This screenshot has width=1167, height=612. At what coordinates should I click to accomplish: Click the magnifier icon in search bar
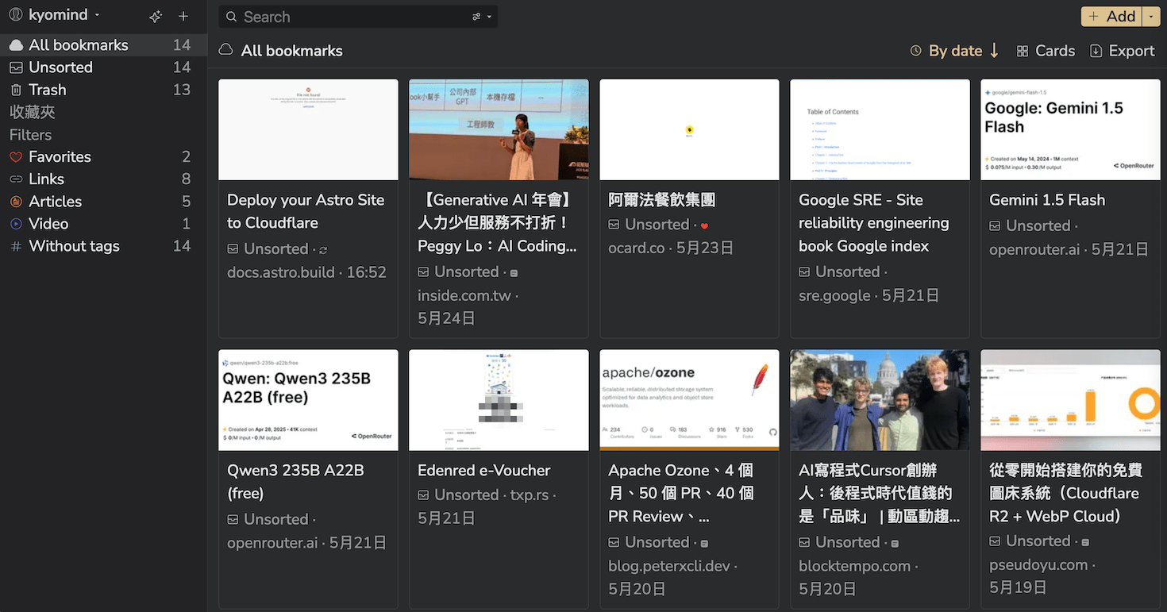[x=231, y=17]
